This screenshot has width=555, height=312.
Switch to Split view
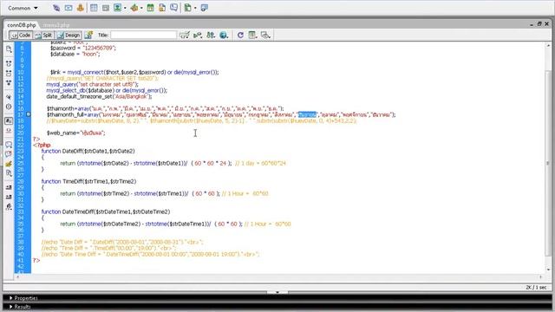(x=44, y=35)
